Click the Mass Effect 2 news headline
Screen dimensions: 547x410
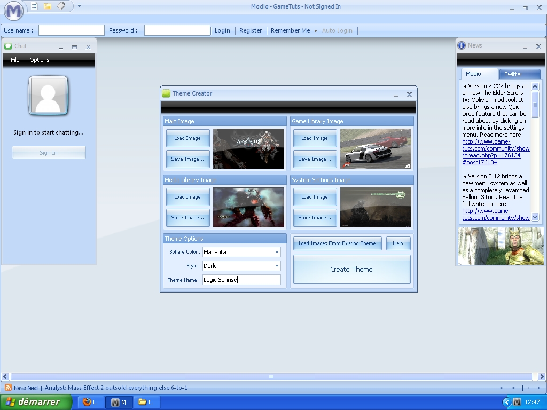(116, 388)
